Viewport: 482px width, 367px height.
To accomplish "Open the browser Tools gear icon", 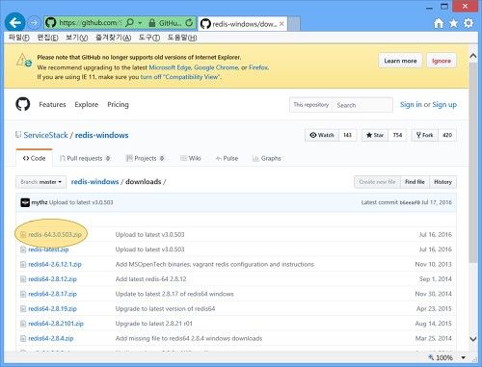I will point(469,23).
